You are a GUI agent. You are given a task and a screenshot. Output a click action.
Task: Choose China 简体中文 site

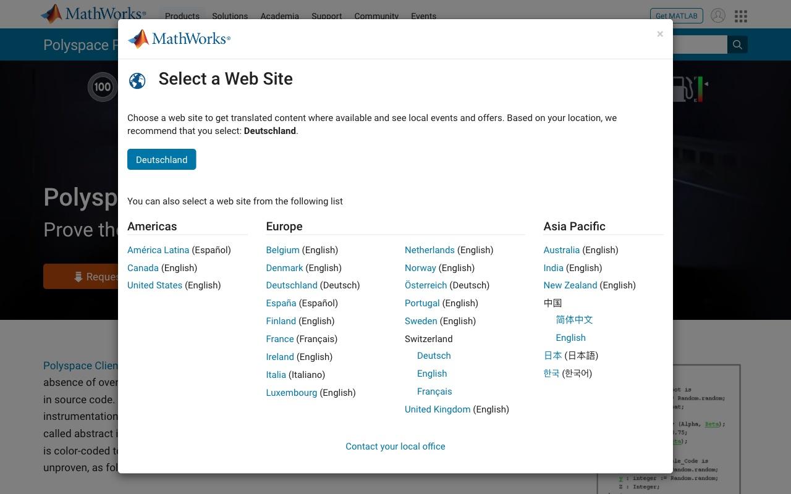coord(574,320)
